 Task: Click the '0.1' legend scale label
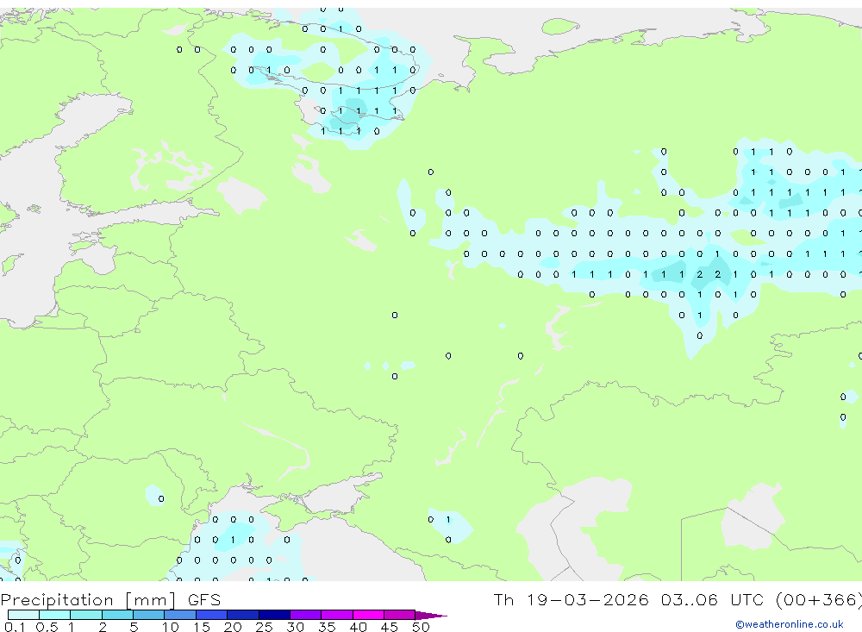coord(15,627)
